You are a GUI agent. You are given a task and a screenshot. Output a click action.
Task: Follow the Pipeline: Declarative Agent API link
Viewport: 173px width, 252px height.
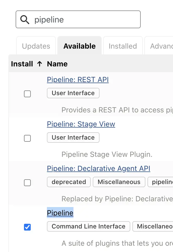point(98,169)
